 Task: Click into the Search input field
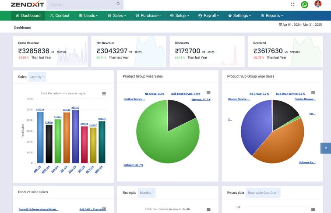pos(81,5)
